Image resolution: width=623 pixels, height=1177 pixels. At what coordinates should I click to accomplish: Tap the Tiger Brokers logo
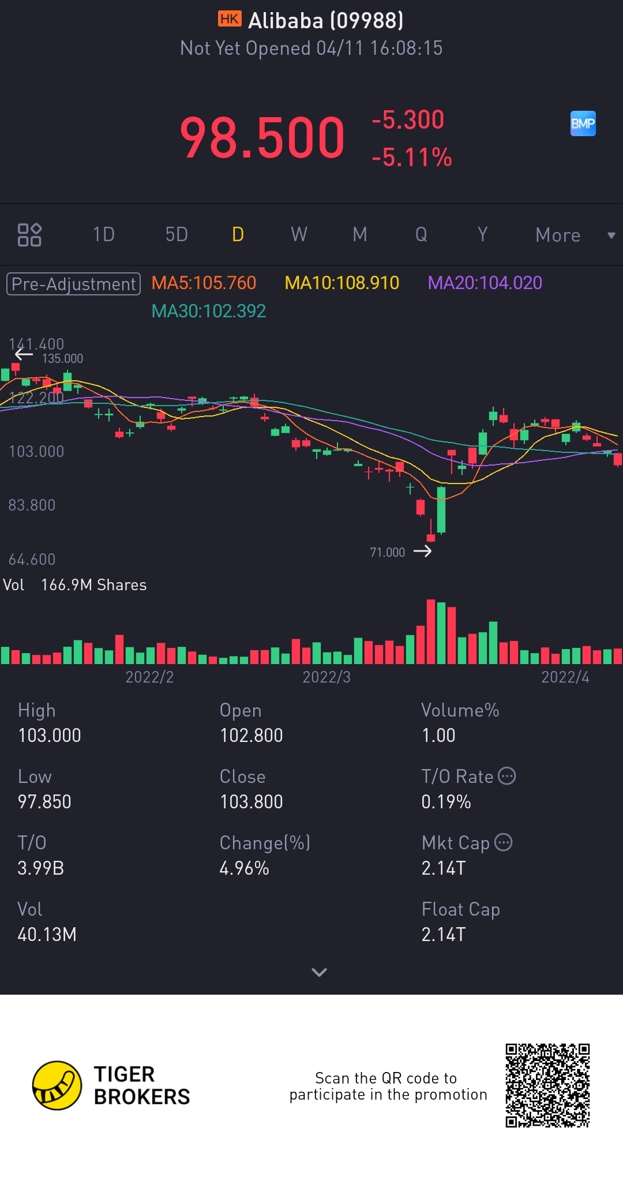pos(111,1085)
